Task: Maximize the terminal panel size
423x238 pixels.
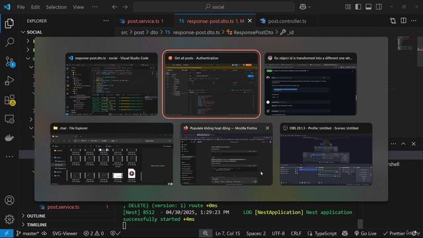Action: pyautogui.click(x=403, y=144)
